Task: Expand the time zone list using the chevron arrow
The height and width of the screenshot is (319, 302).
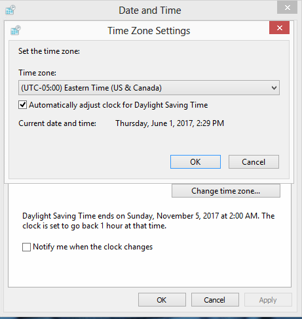Action: tap(274, 88)
